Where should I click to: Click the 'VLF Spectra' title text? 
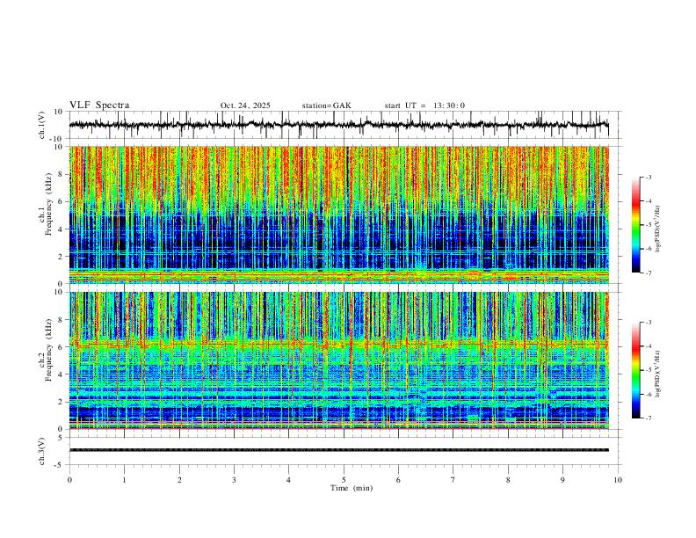point(99,105)
